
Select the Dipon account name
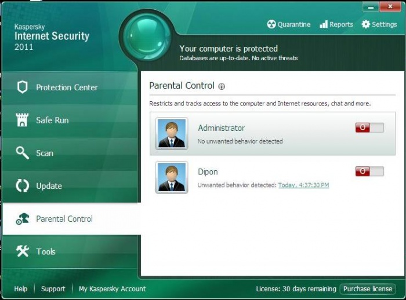tap(208, 172)
